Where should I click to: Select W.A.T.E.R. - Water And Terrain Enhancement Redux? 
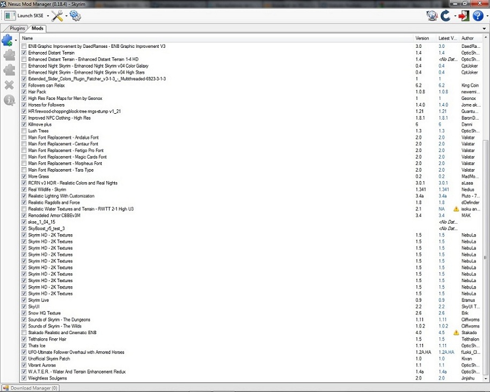77,372
